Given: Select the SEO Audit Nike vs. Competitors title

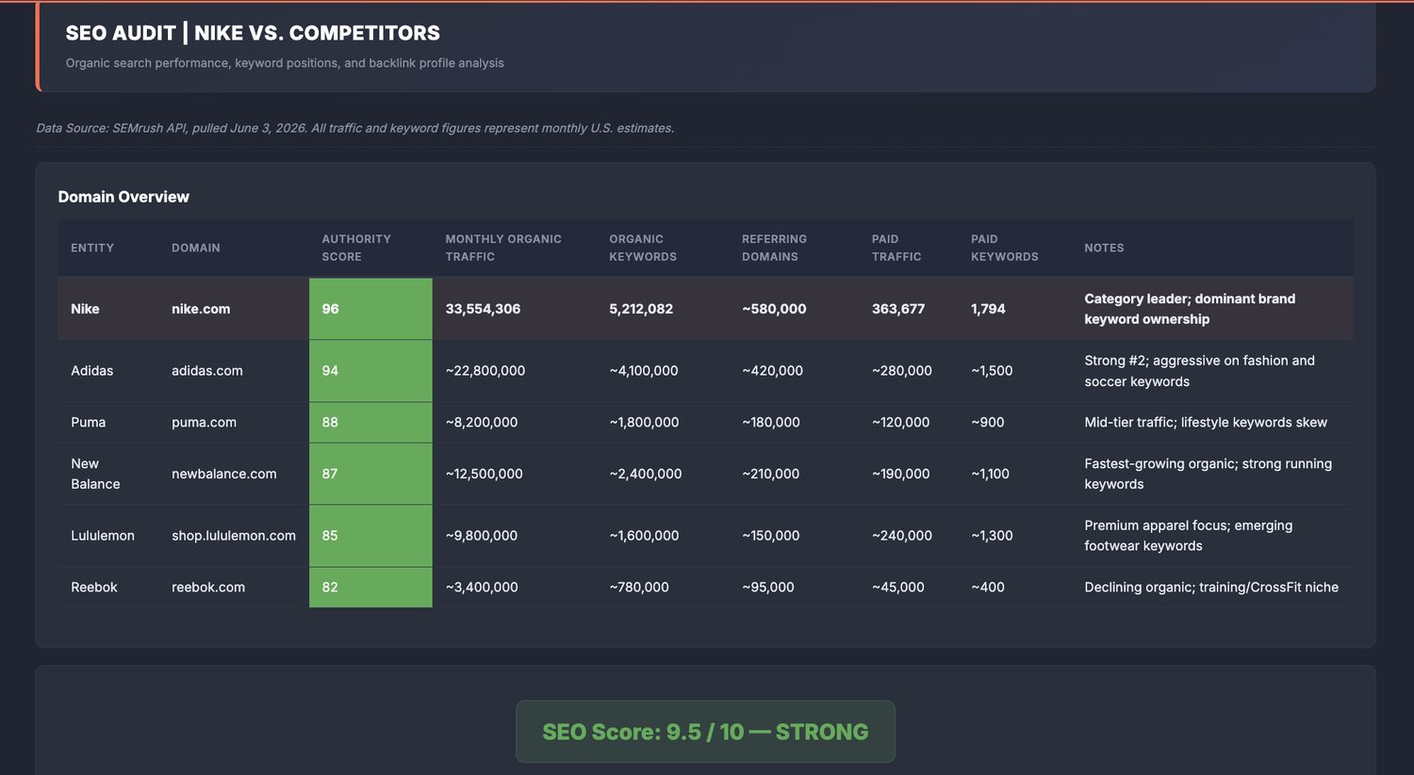Looking at the screenshot, I should (x=253, y=33).
